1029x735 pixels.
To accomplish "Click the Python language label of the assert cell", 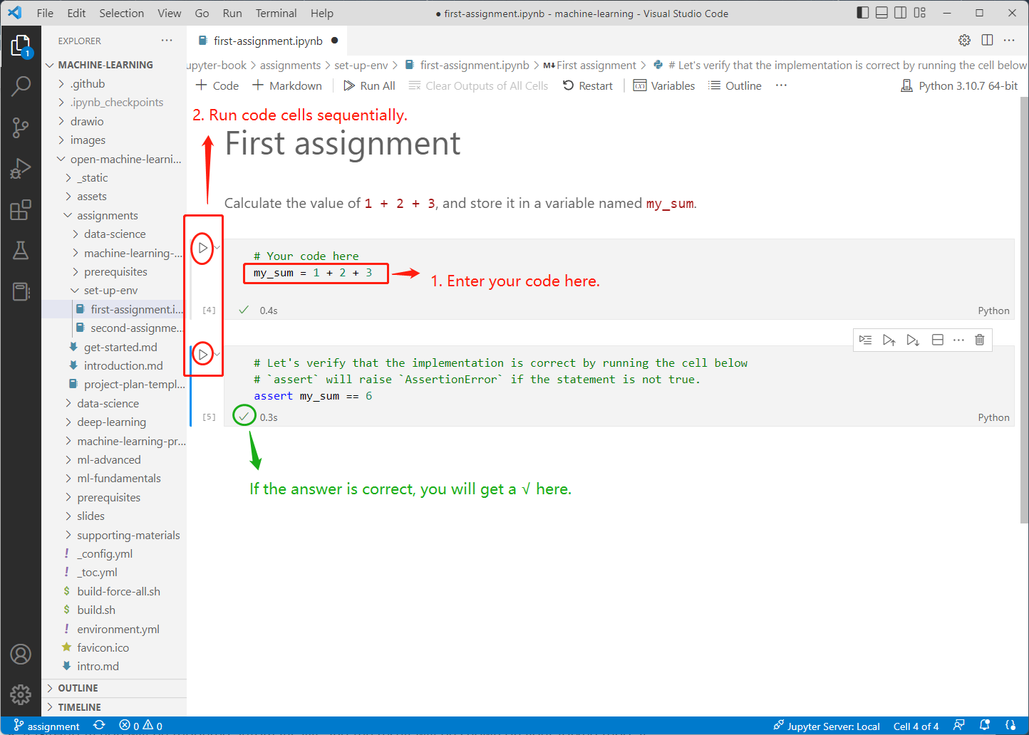I will [x=993, y=417].
